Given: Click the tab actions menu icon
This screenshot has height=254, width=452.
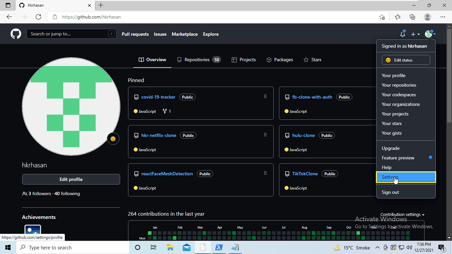Looking at the screenshot, I should (8, 5).
